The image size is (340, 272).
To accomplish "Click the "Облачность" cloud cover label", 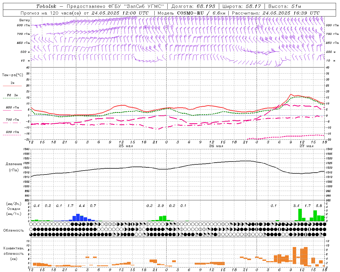I will point(14,231).
